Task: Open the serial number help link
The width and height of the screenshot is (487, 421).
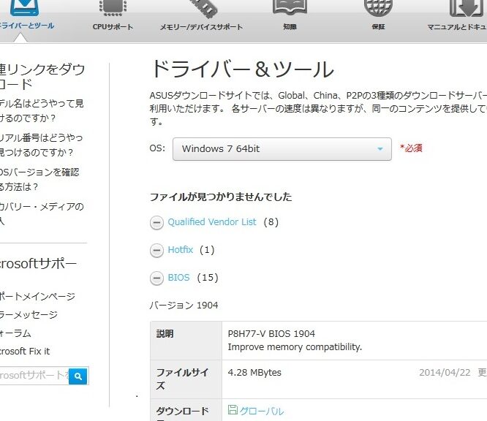Action: click(x=41, y=145)
